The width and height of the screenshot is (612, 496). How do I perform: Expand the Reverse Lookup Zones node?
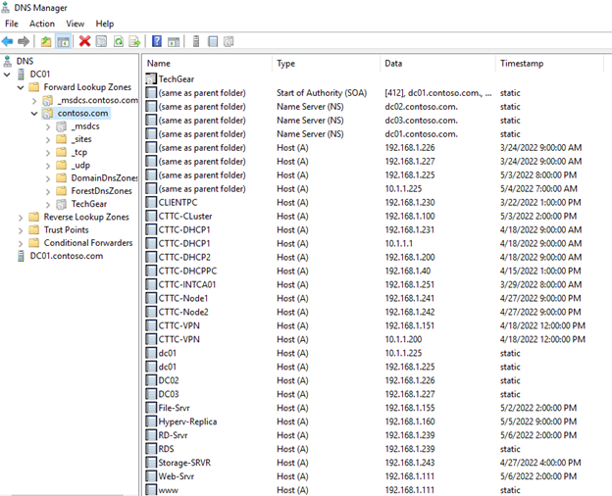(21, 218)
